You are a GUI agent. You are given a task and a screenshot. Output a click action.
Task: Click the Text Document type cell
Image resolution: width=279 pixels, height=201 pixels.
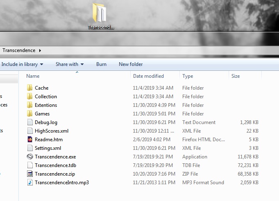pyautogui.click(x=199, y=122)
